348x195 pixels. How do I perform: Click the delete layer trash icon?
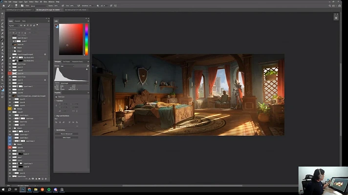tap(46, 179)
